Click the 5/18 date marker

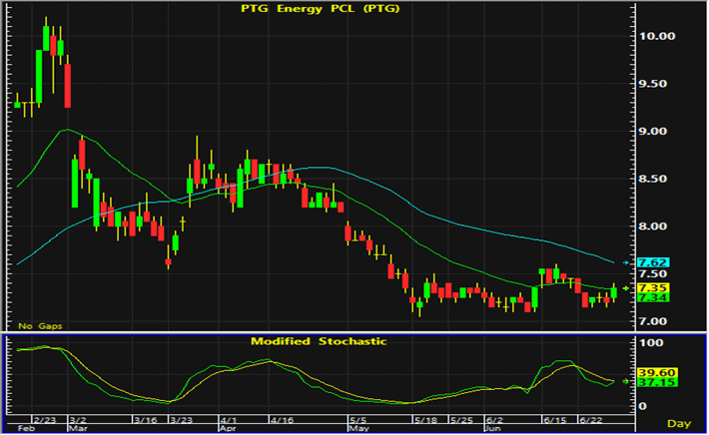tap(426, 420)
